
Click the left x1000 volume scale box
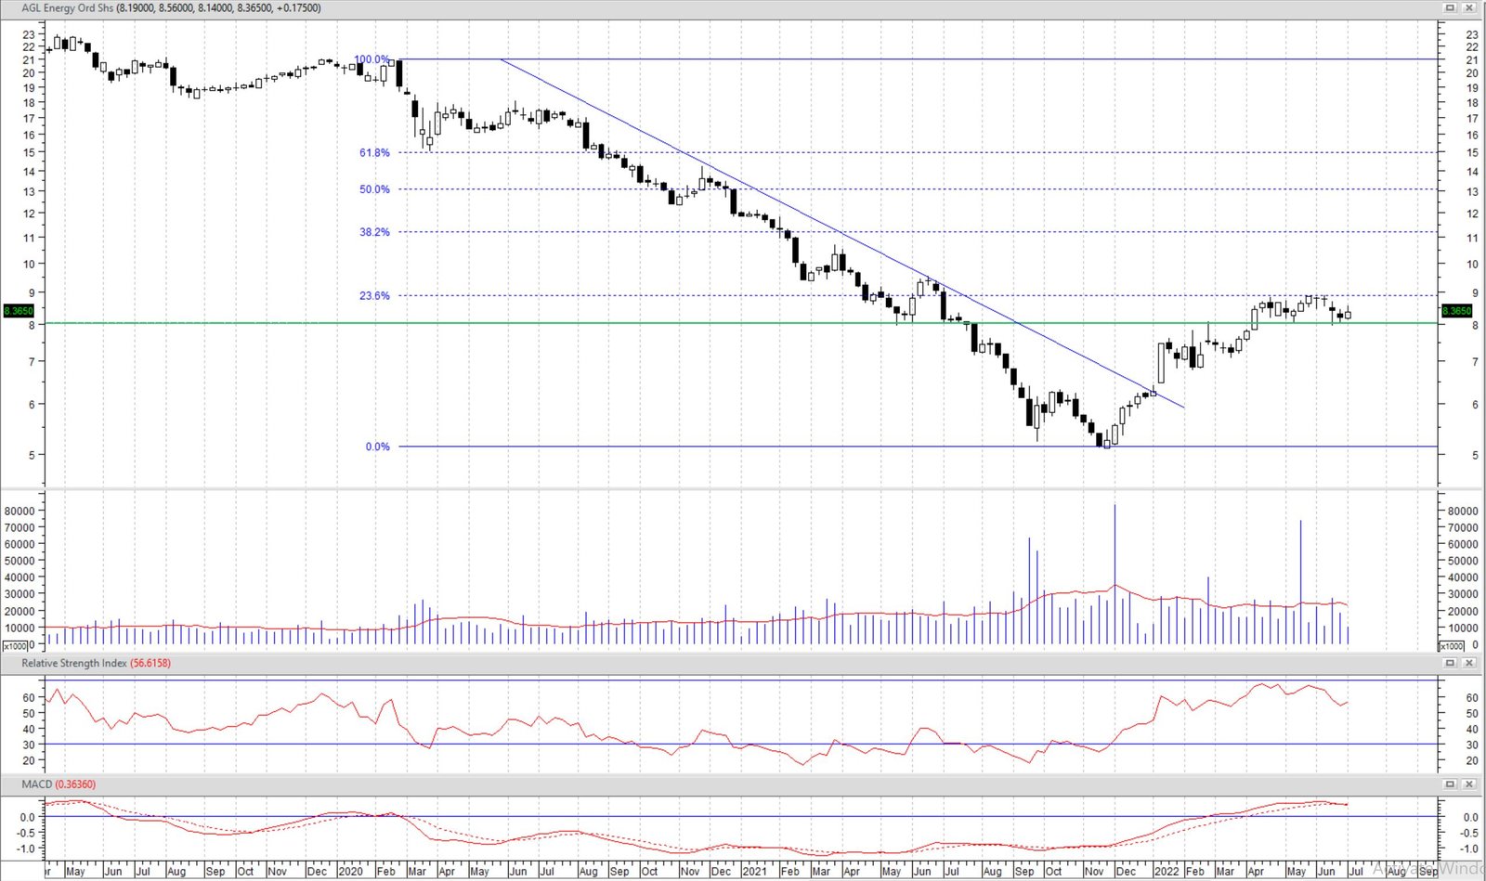(18, 645)
